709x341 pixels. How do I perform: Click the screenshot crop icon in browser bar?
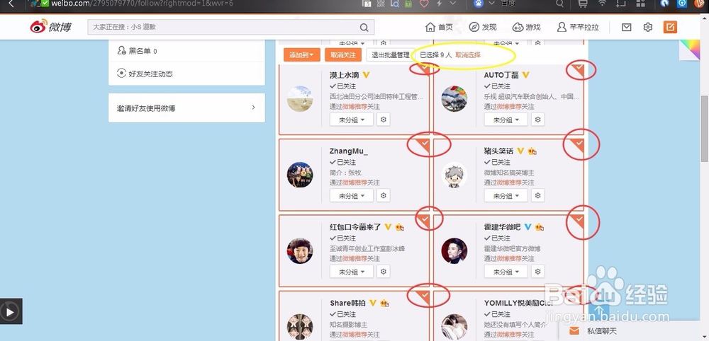621,4
